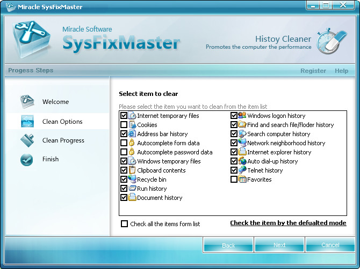
Task: Uncheck the Telnet history checkbox
Action: pos(234,170)
